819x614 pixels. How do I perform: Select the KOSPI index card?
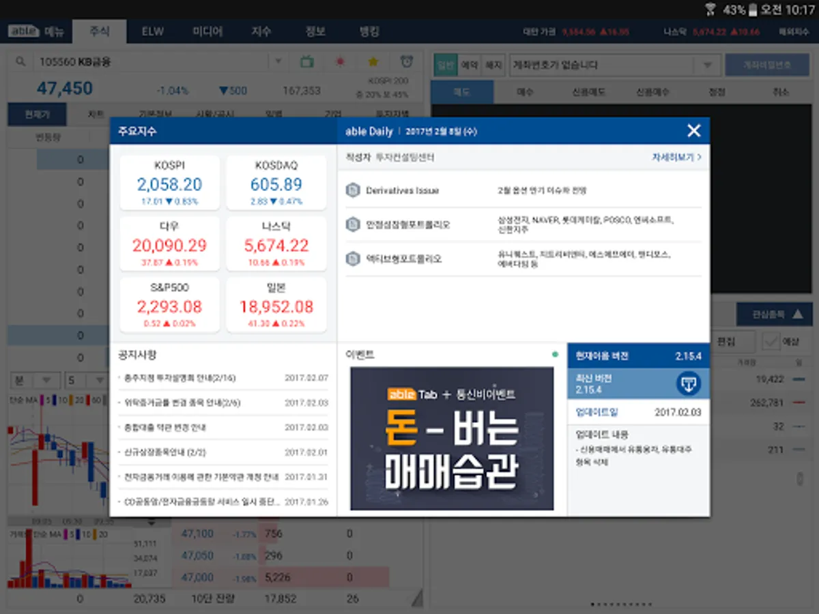coord(169,183)
